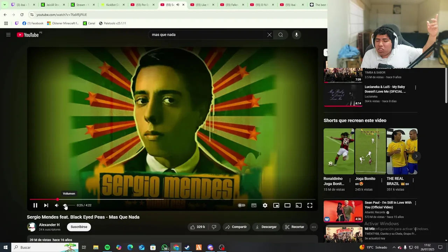Click the magnifying glass search button
Screen dimensions: 448x252
click(x=281, y=35)
